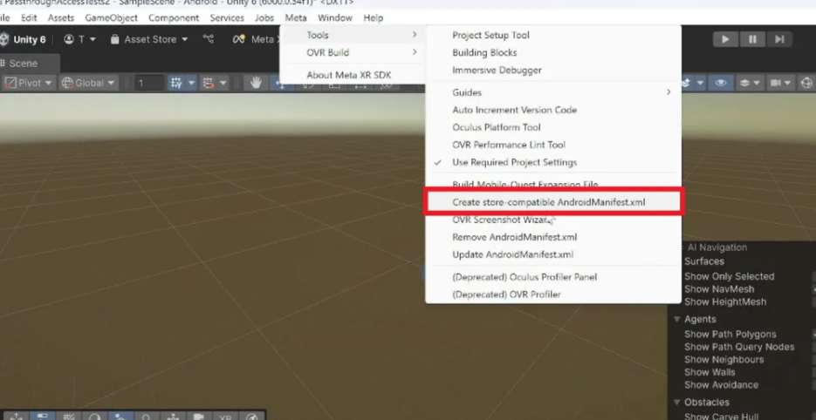Toggle Use Required Project Settings
This screenshot has width=816, height=420.
(553, 162)
